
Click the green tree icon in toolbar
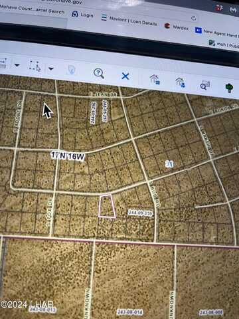click(229, 88)
